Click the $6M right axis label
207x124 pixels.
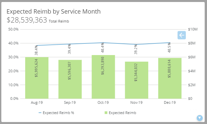point(192,57)
